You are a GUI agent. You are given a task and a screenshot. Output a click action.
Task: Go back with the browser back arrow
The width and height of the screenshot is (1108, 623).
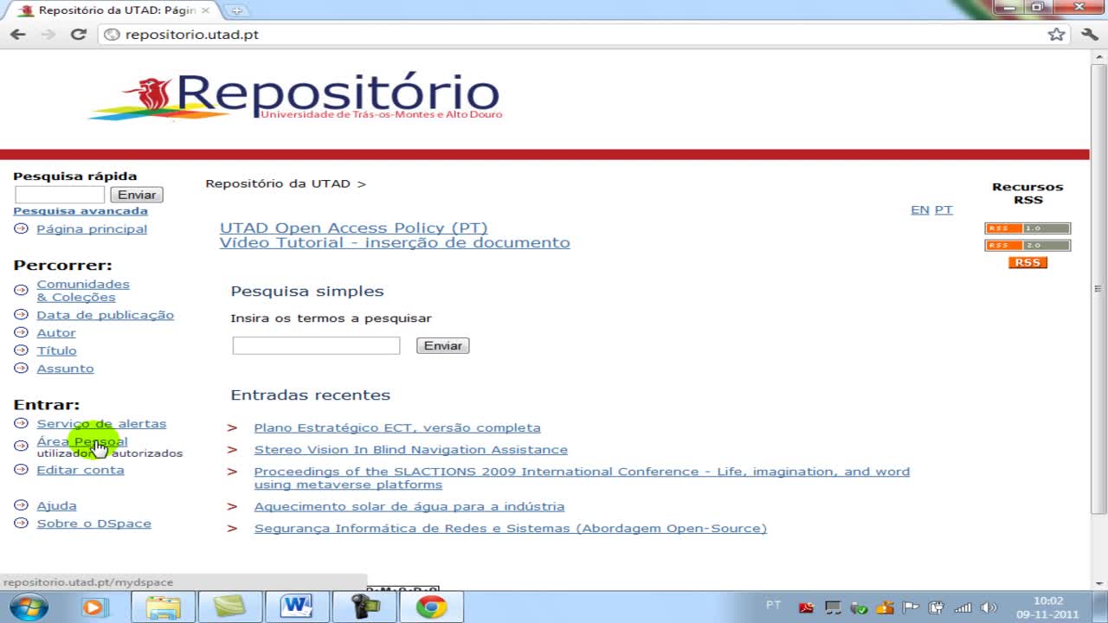point(17,35)
